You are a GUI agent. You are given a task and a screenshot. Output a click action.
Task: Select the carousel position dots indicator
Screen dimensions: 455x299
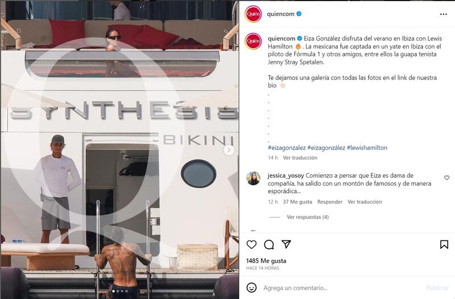(120, 291)
